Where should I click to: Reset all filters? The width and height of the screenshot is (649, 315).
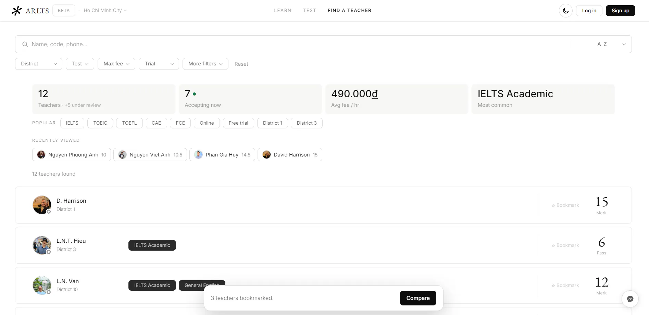(241, 64)
